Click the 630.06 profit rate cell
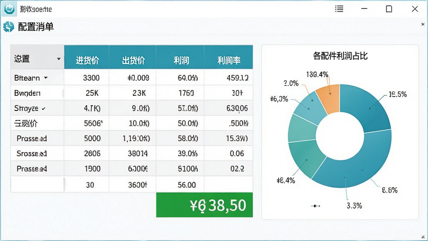Viewport: 428px width, 241px height. pos(229,108)
